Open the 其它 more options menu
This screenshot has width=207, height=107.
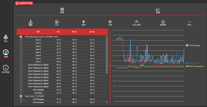(189, 22)
